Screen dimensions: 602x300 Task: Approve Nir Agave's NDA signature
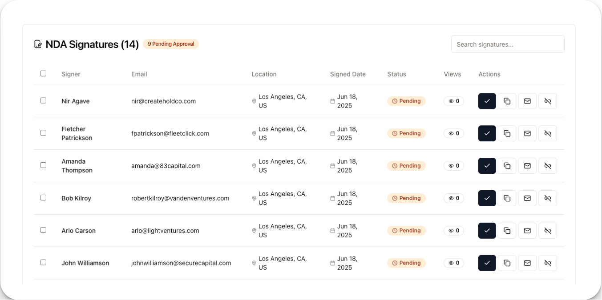click(487, 101)
